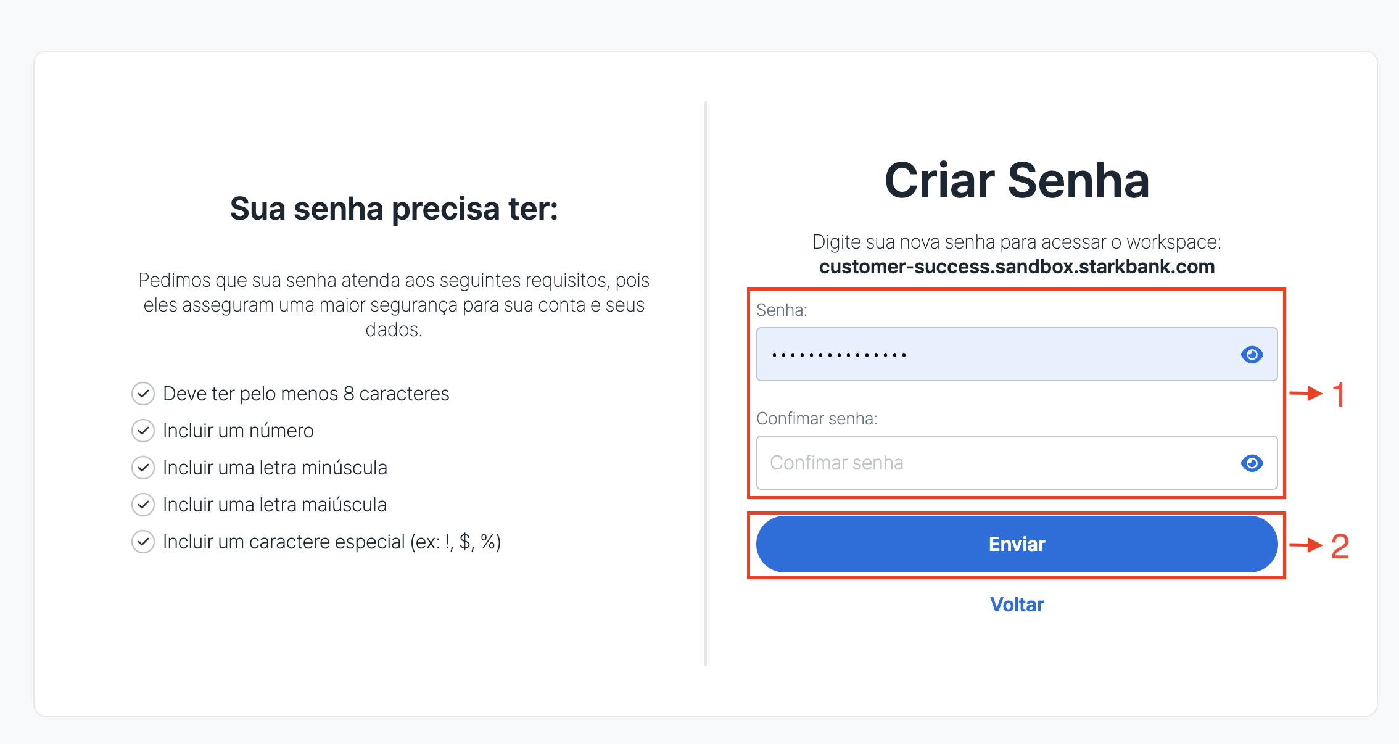Image resolution: width=1399 pixels, height=744 pixels.
Task: Click the 'Senha:' field label
Action: [x=782, y=310]
